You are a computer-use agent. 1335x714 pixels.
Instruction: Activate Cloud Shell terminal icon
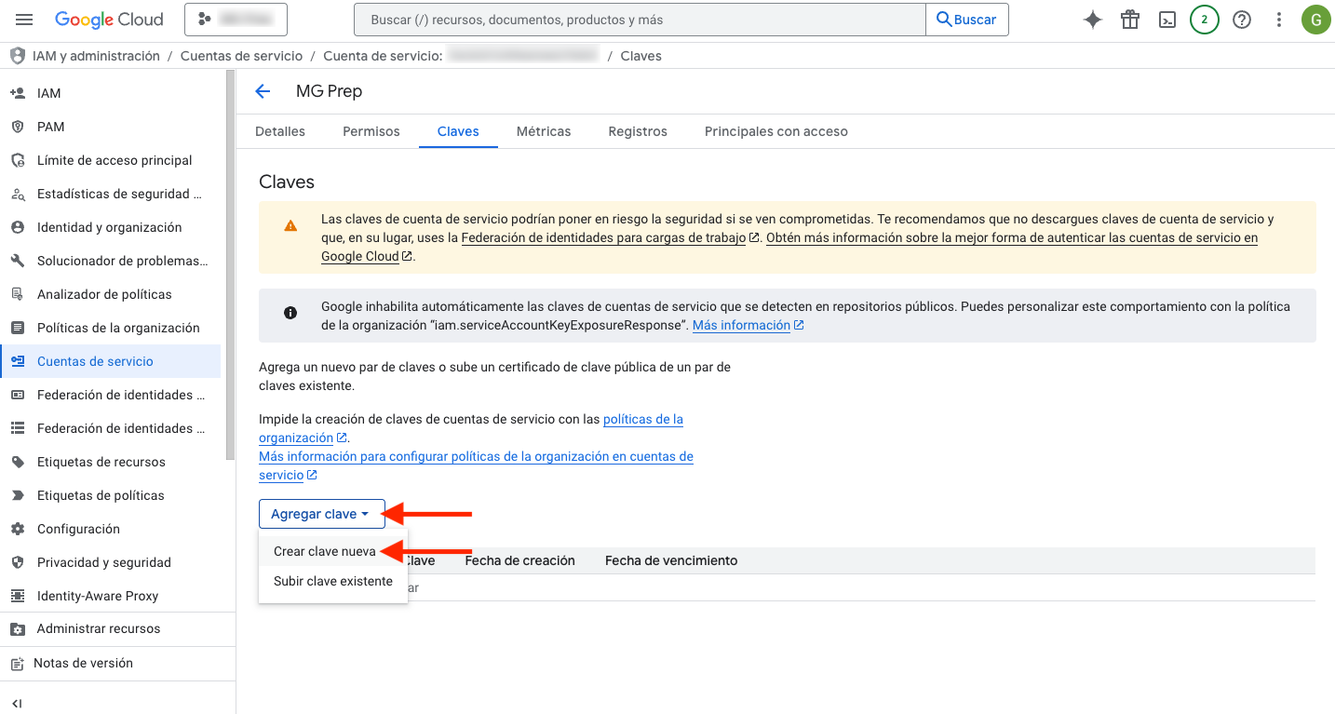tap(1167, 20)
